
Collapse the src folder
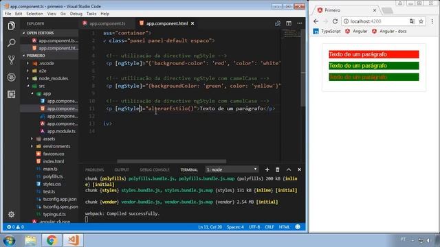click(x=27, y=86)
